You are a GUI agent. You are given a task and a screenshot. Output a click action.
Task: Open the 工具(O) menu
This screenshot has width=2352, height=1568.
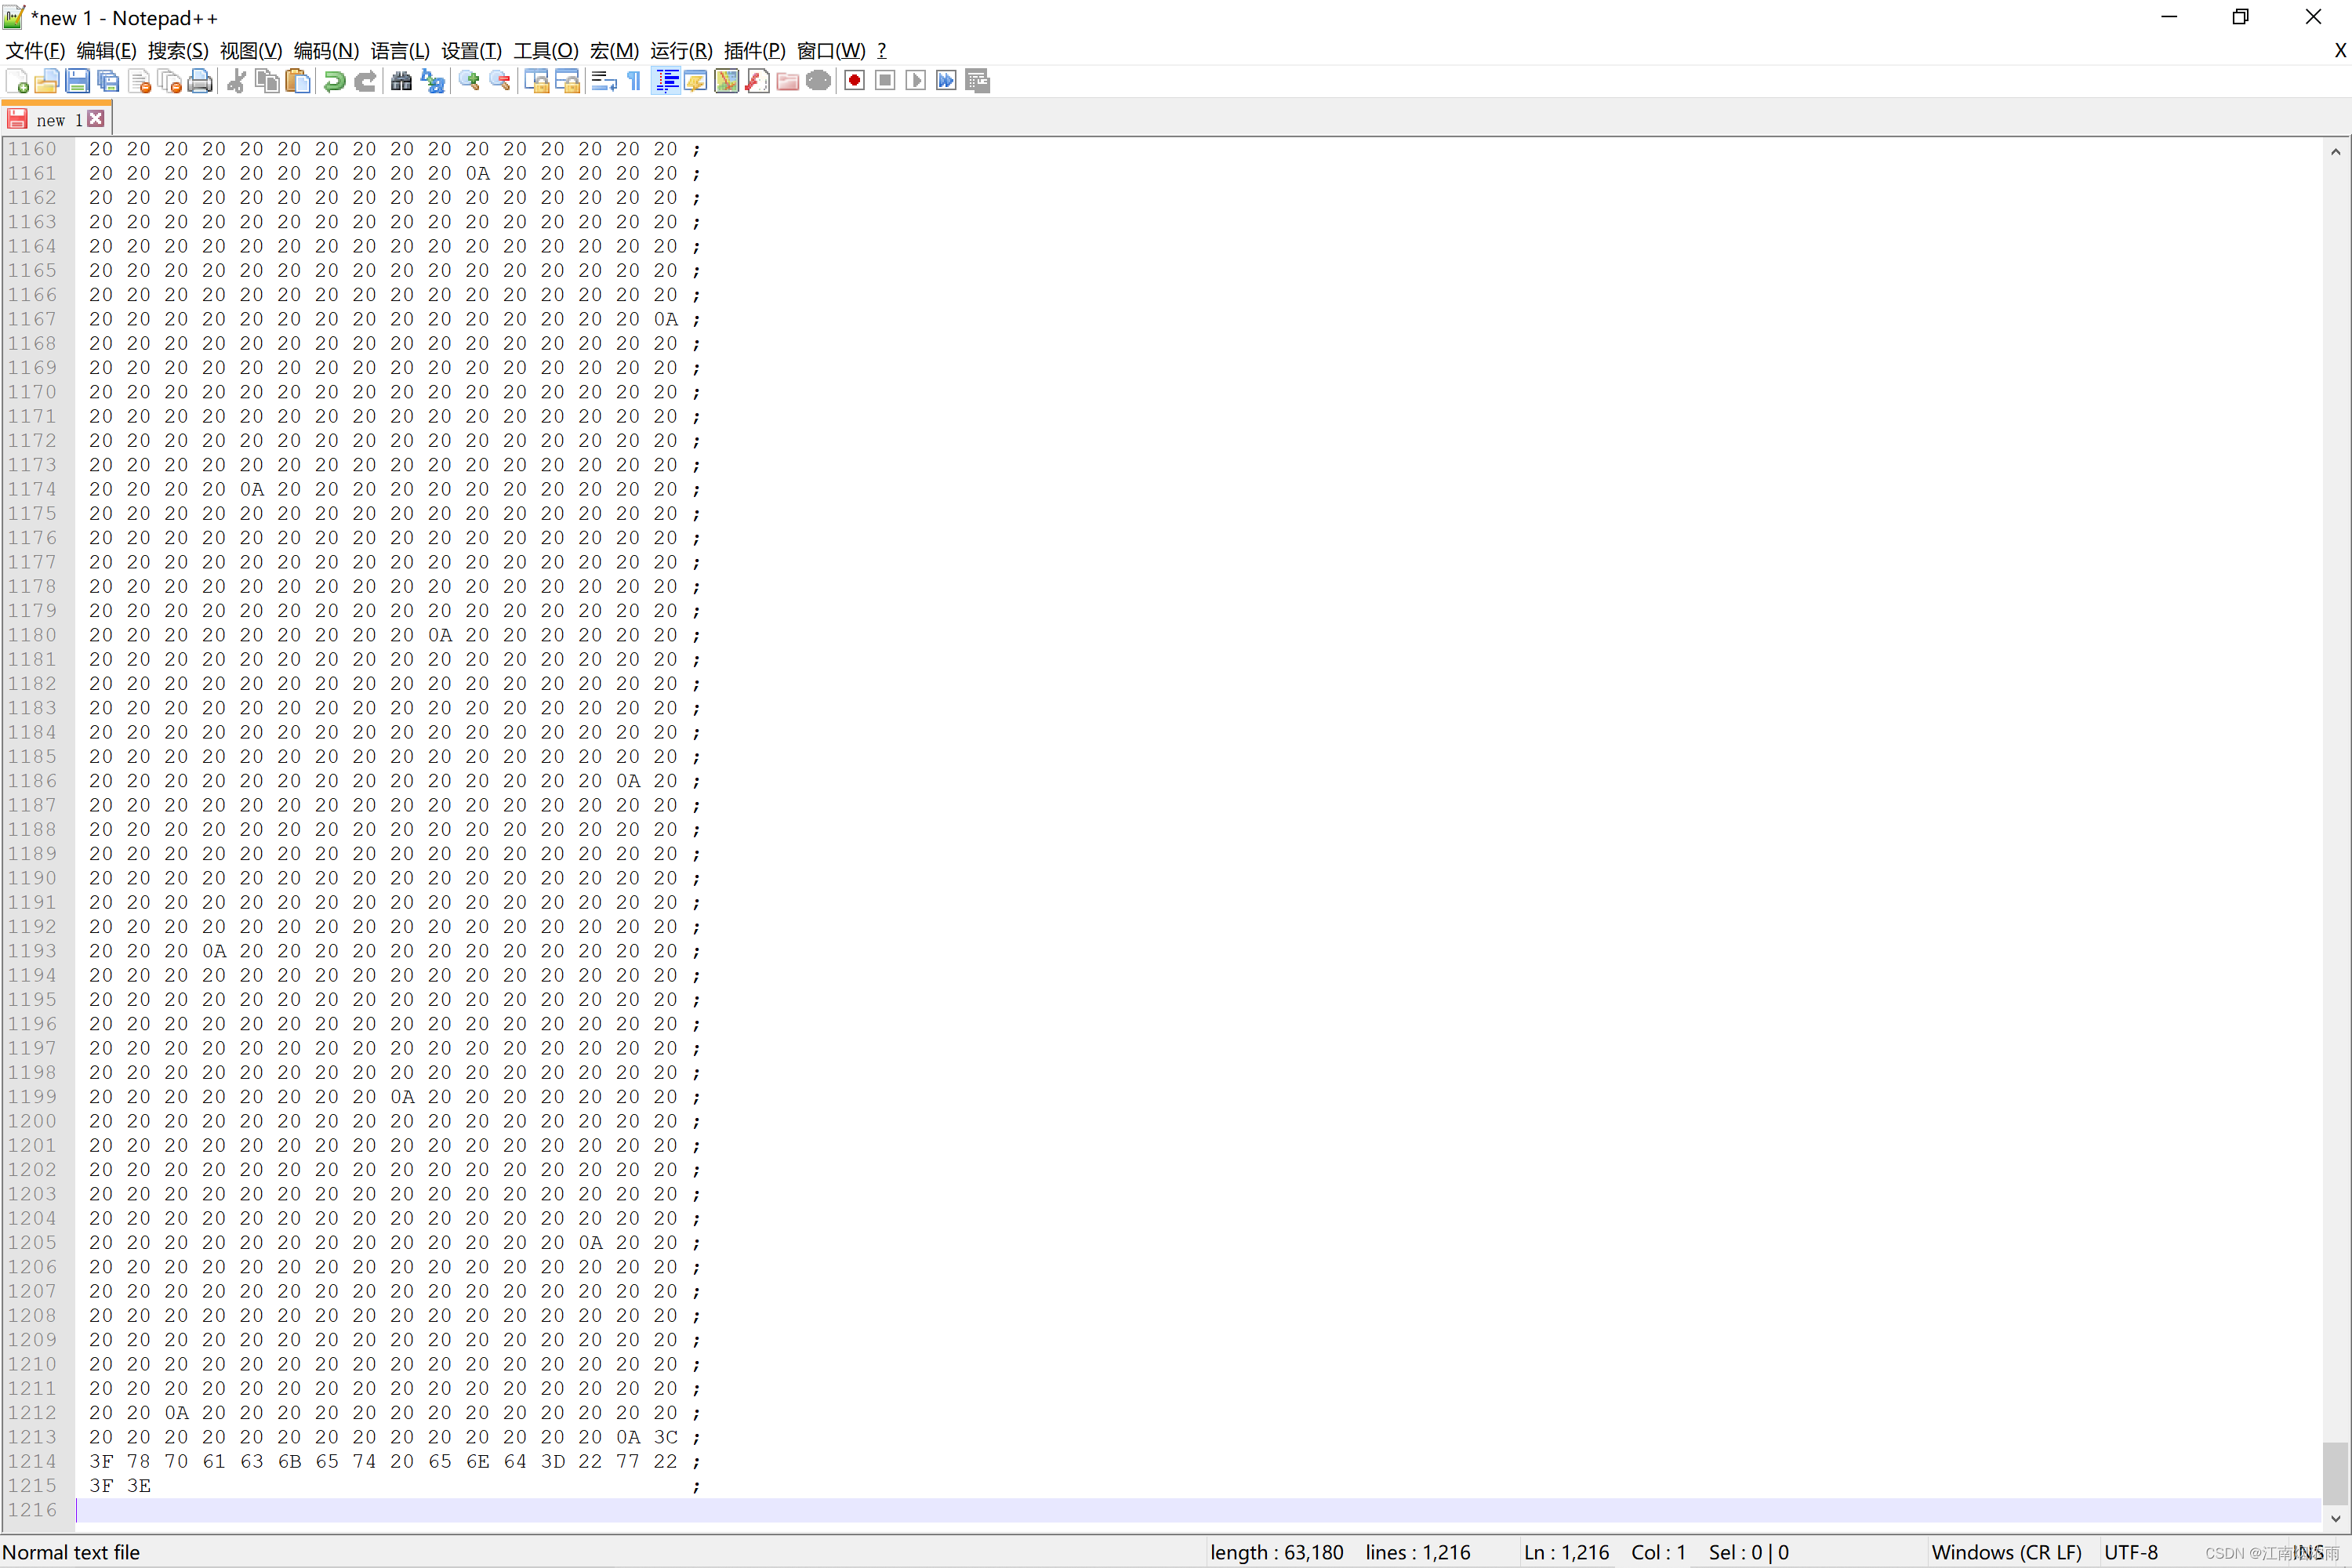tap(546, 51)
